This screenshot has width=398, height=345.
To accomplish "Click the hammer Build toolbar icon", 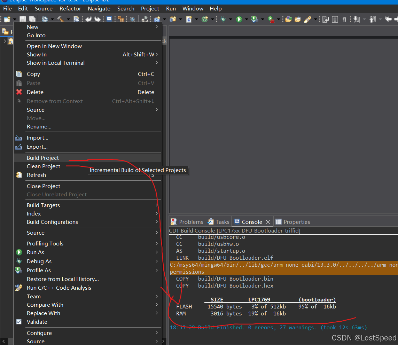I will click(x=60, y=19).
